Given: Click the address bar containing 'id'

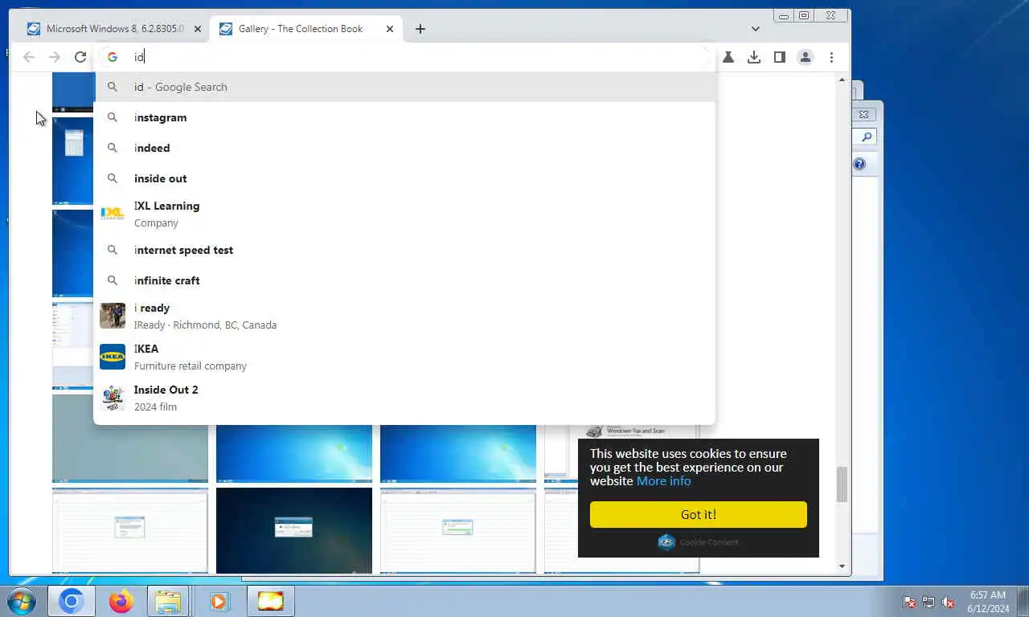Looking at the screenshot, I should pos(405,57).
